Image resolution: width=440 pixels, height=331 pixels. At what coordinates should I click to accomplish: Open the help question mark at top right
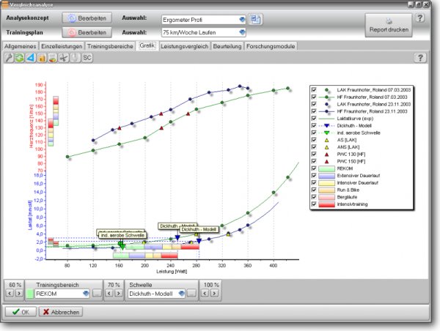click(x=420, y=17)
